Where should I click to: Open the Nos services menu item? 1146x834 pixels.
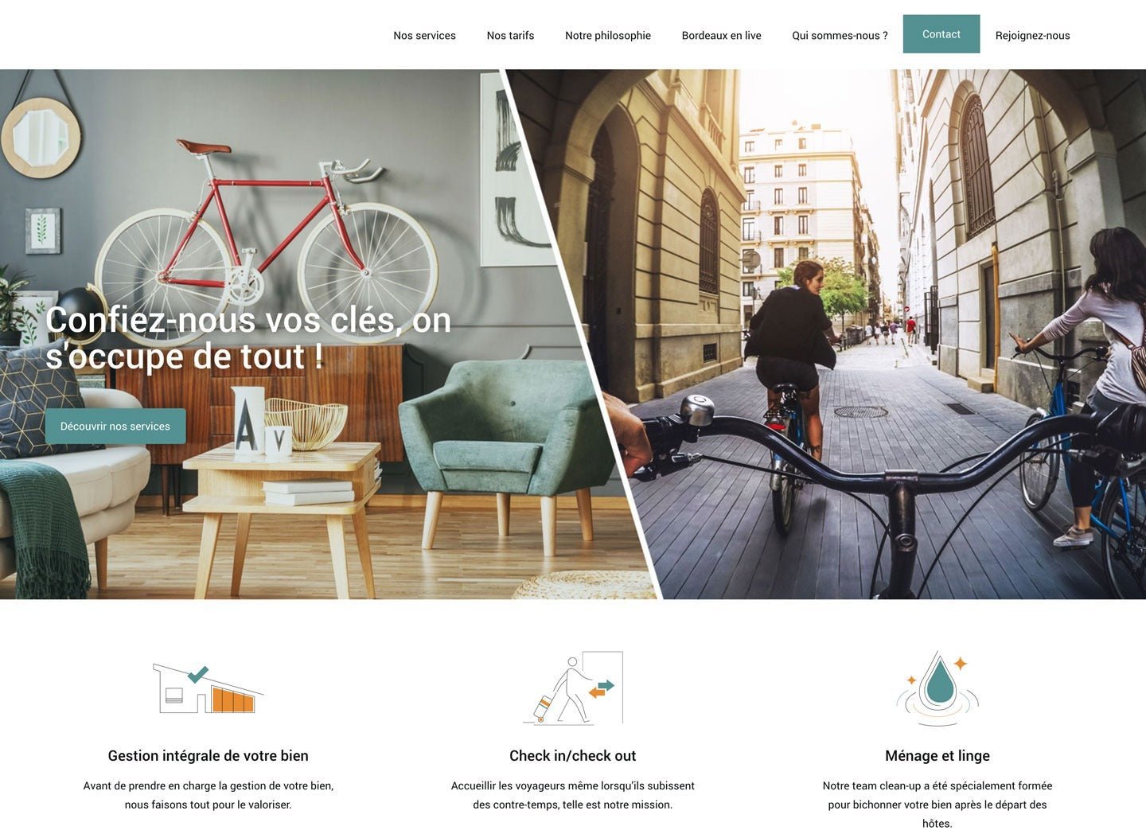(x=424, y=35)
